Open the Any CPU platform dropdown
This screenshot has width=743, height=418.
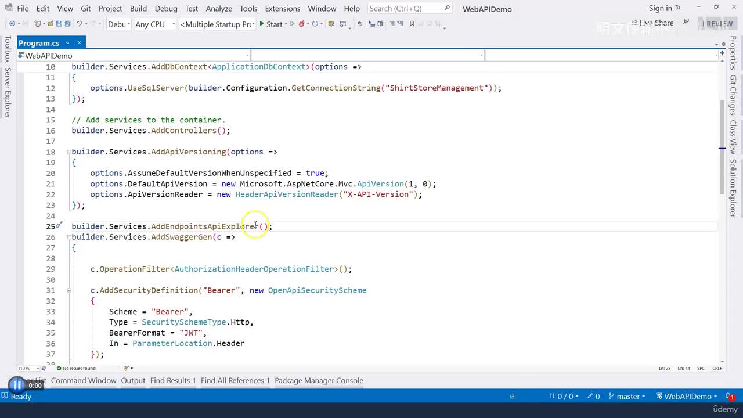click(154, 24)
